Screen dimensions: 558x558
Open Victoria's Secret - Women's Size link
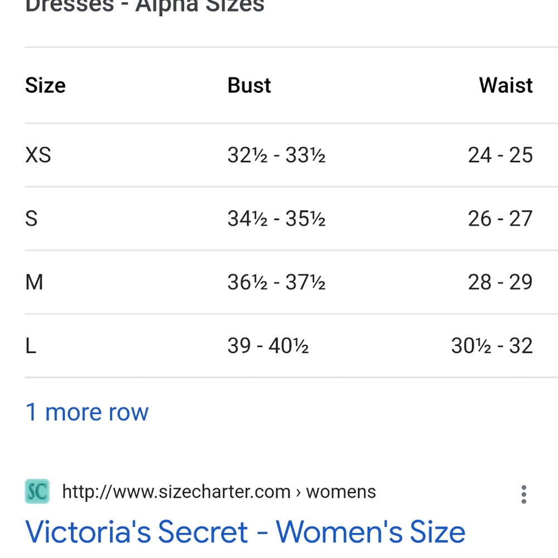tap(245, 532)
